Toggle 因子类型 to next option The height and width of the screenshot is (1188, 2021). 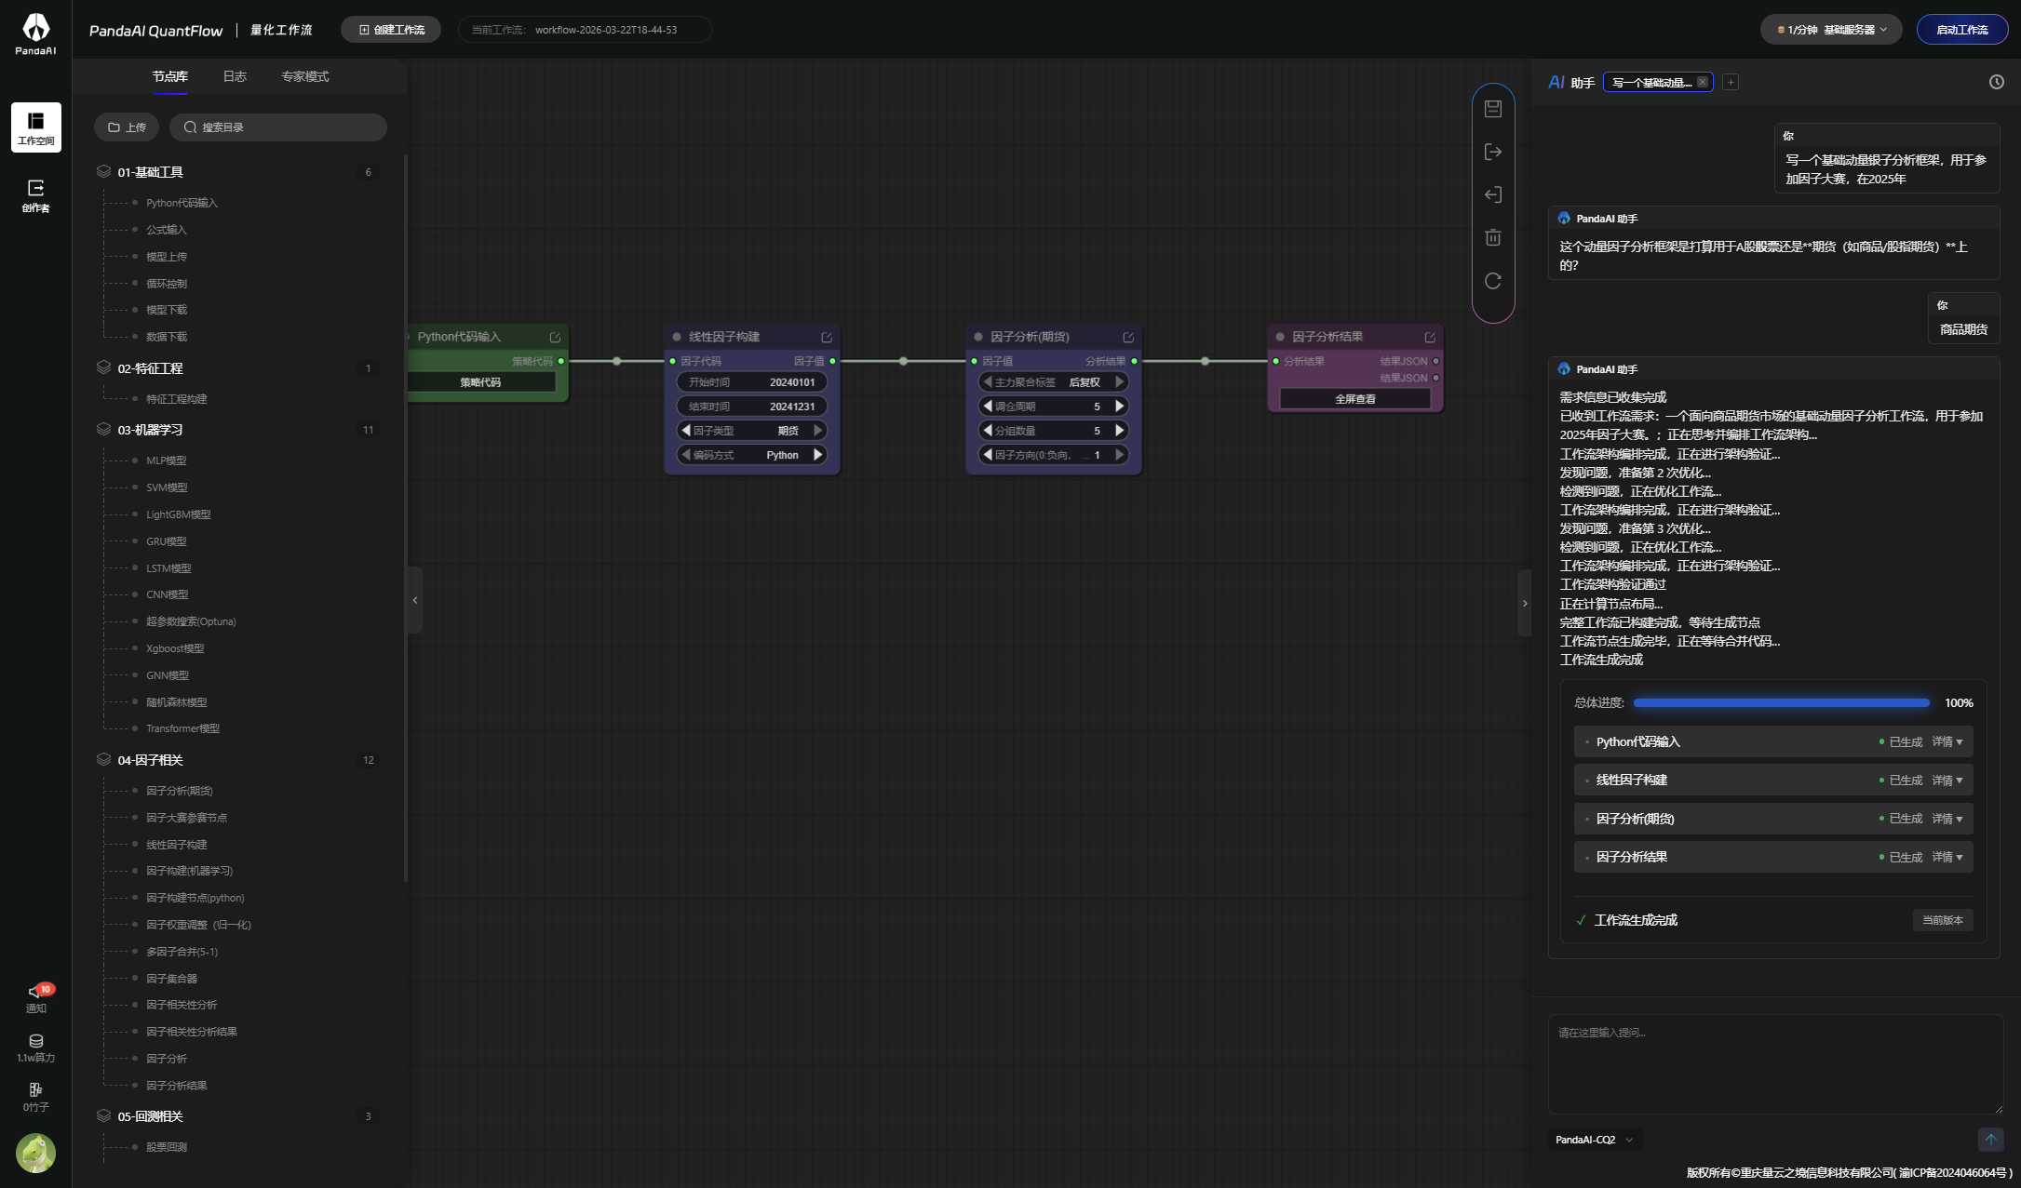tap(818, 430)
